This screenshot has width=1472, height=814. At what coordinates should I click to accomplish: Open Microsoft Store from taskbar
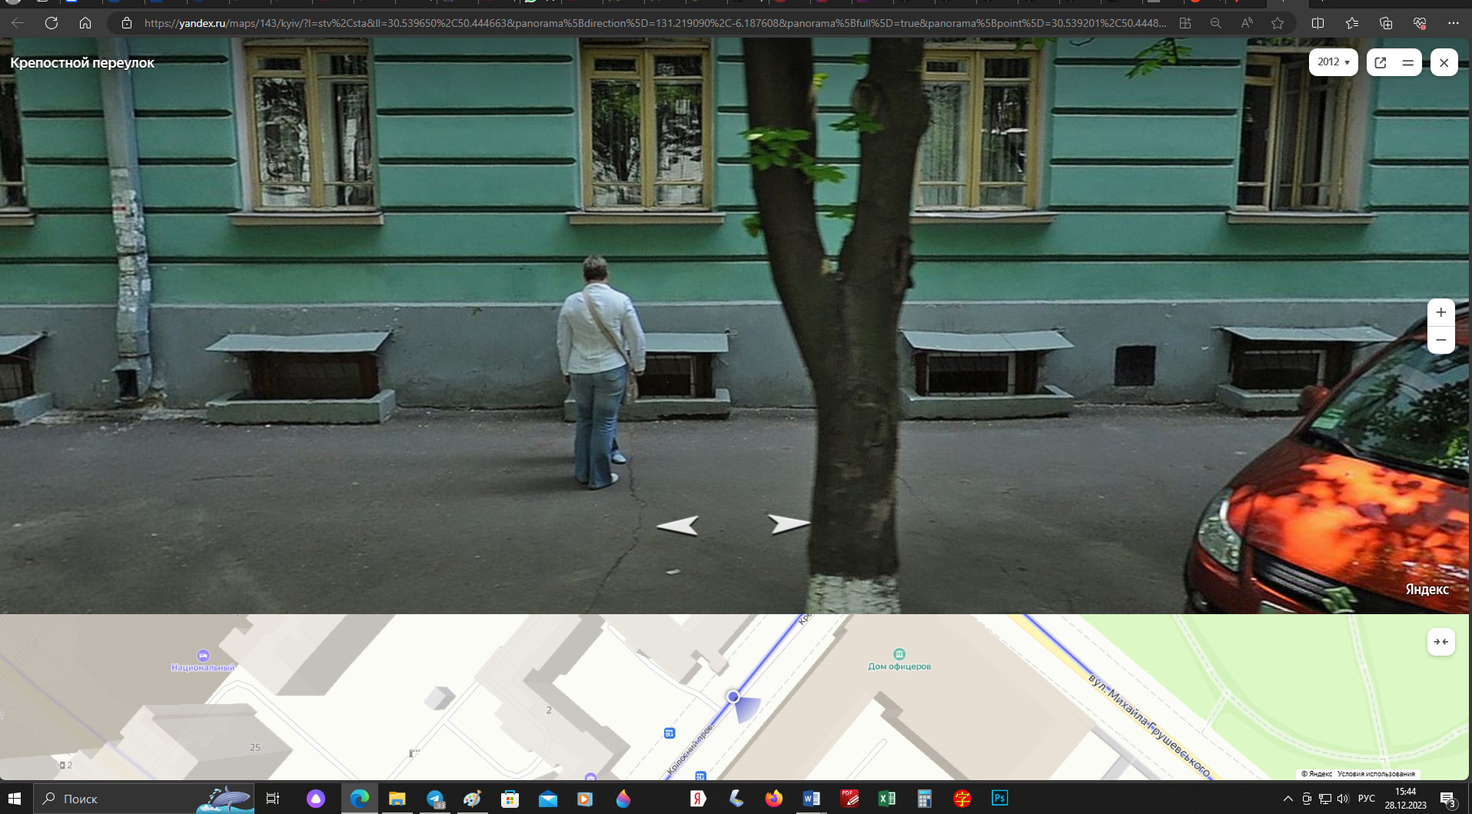pos(510,799)
